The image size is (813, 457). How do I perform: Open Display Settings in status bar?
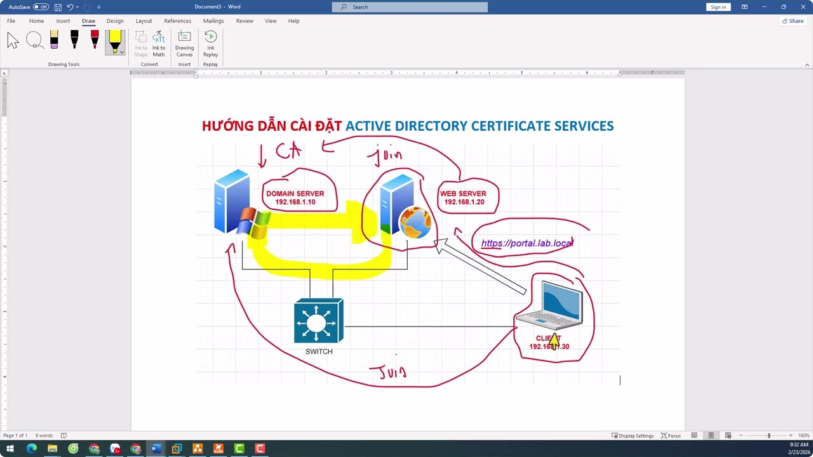point(633,435)
